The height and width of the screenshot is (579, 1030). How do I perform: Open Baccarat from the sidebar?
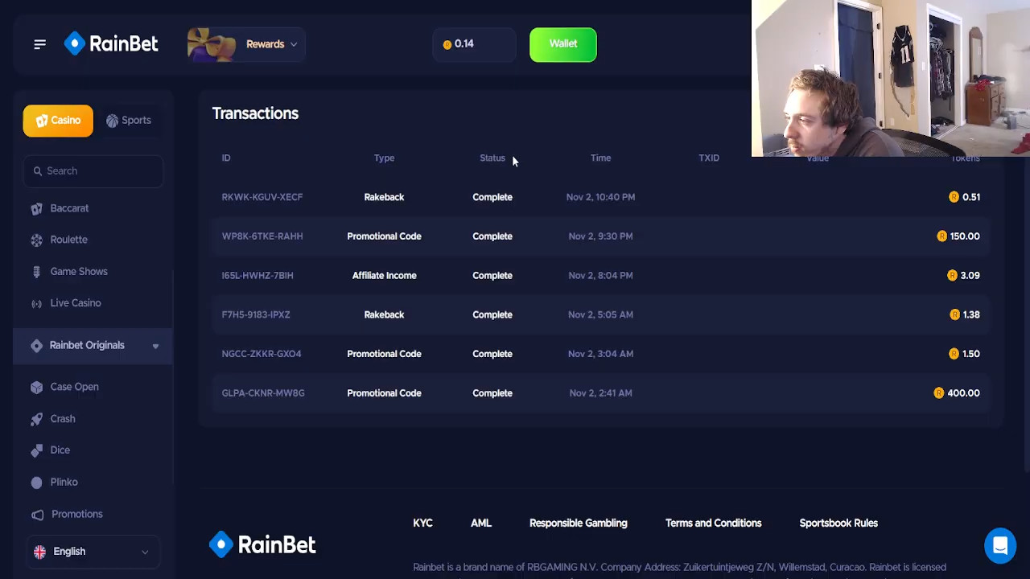69,208
